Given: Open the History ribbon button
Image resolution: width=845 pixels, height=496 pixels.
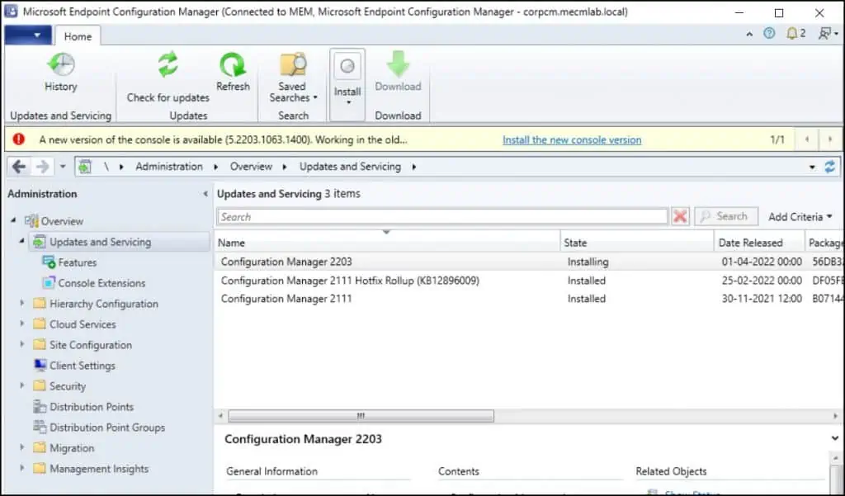Looking at the screenshot, I should pyautogui.click(x=60, y=73).
